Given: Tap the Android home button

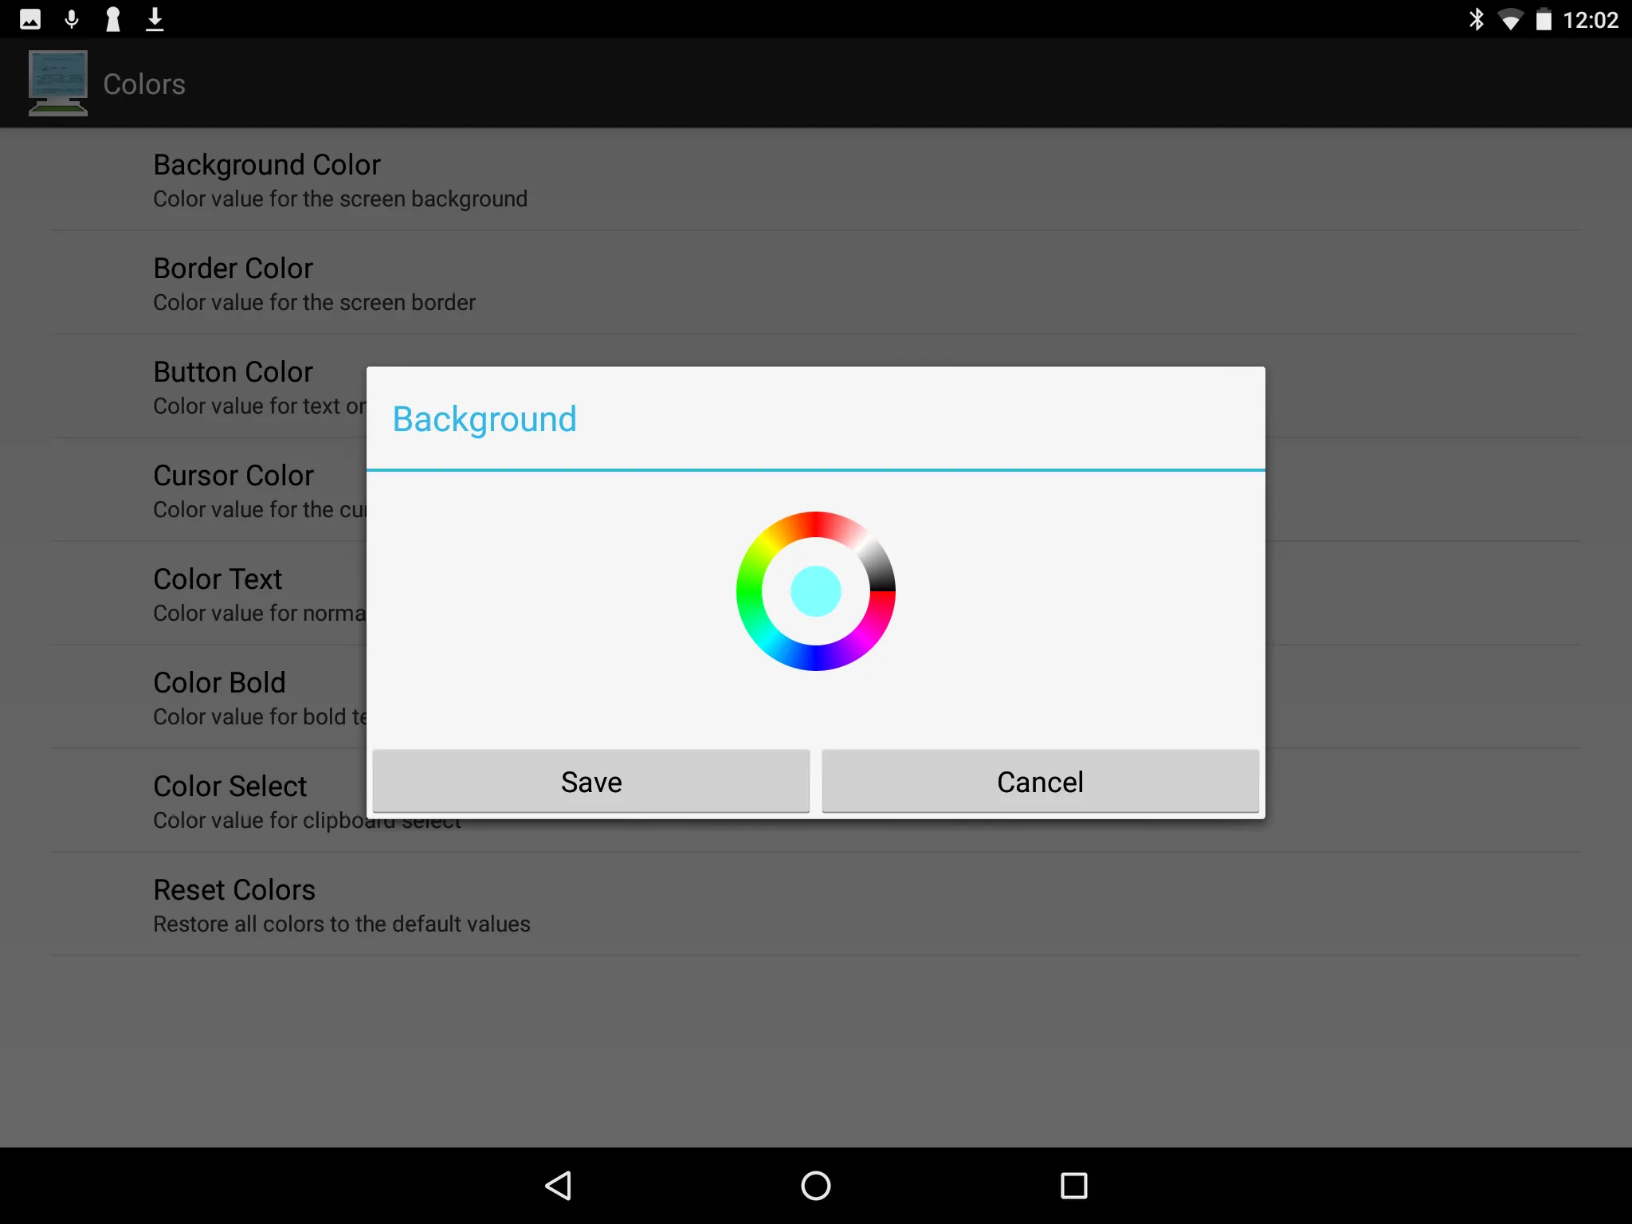Looking at the screenshot, I should click(x=814, y=1184).
